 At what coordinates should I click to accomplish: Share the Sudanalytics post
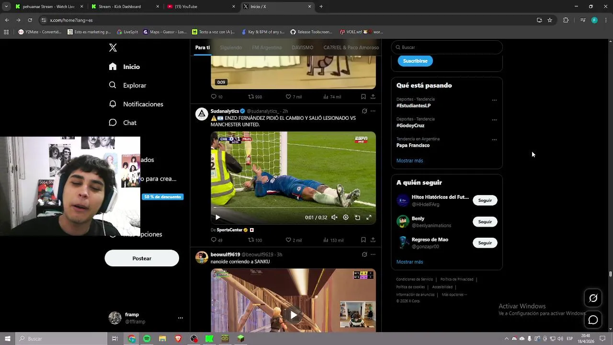click(x=373, y=240)
